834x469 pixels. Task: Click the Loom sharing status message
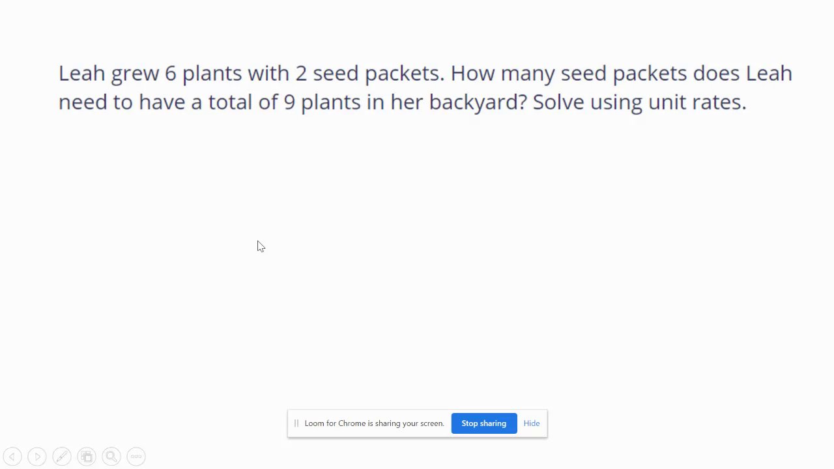coord(374,423)
